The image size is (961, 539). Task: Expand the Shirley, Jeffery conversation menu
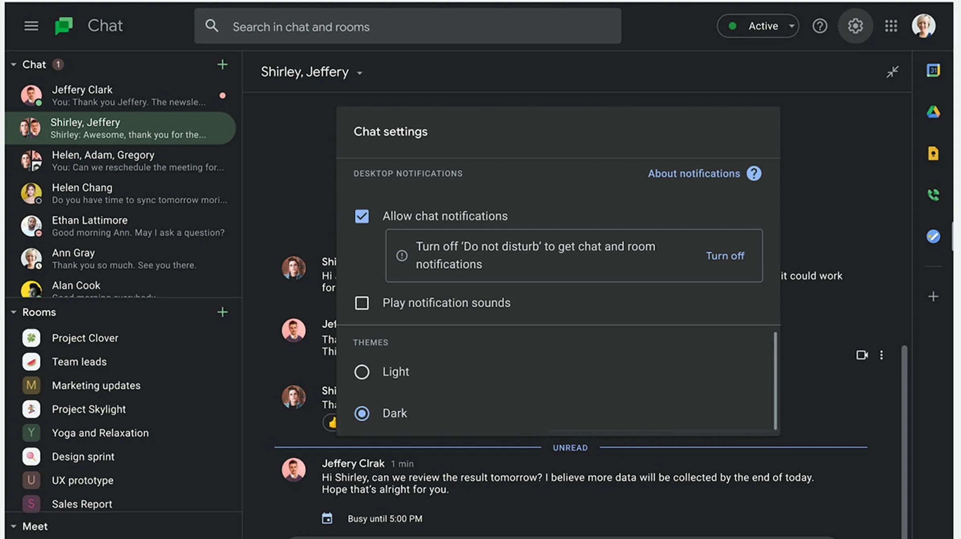coord(360,73)
